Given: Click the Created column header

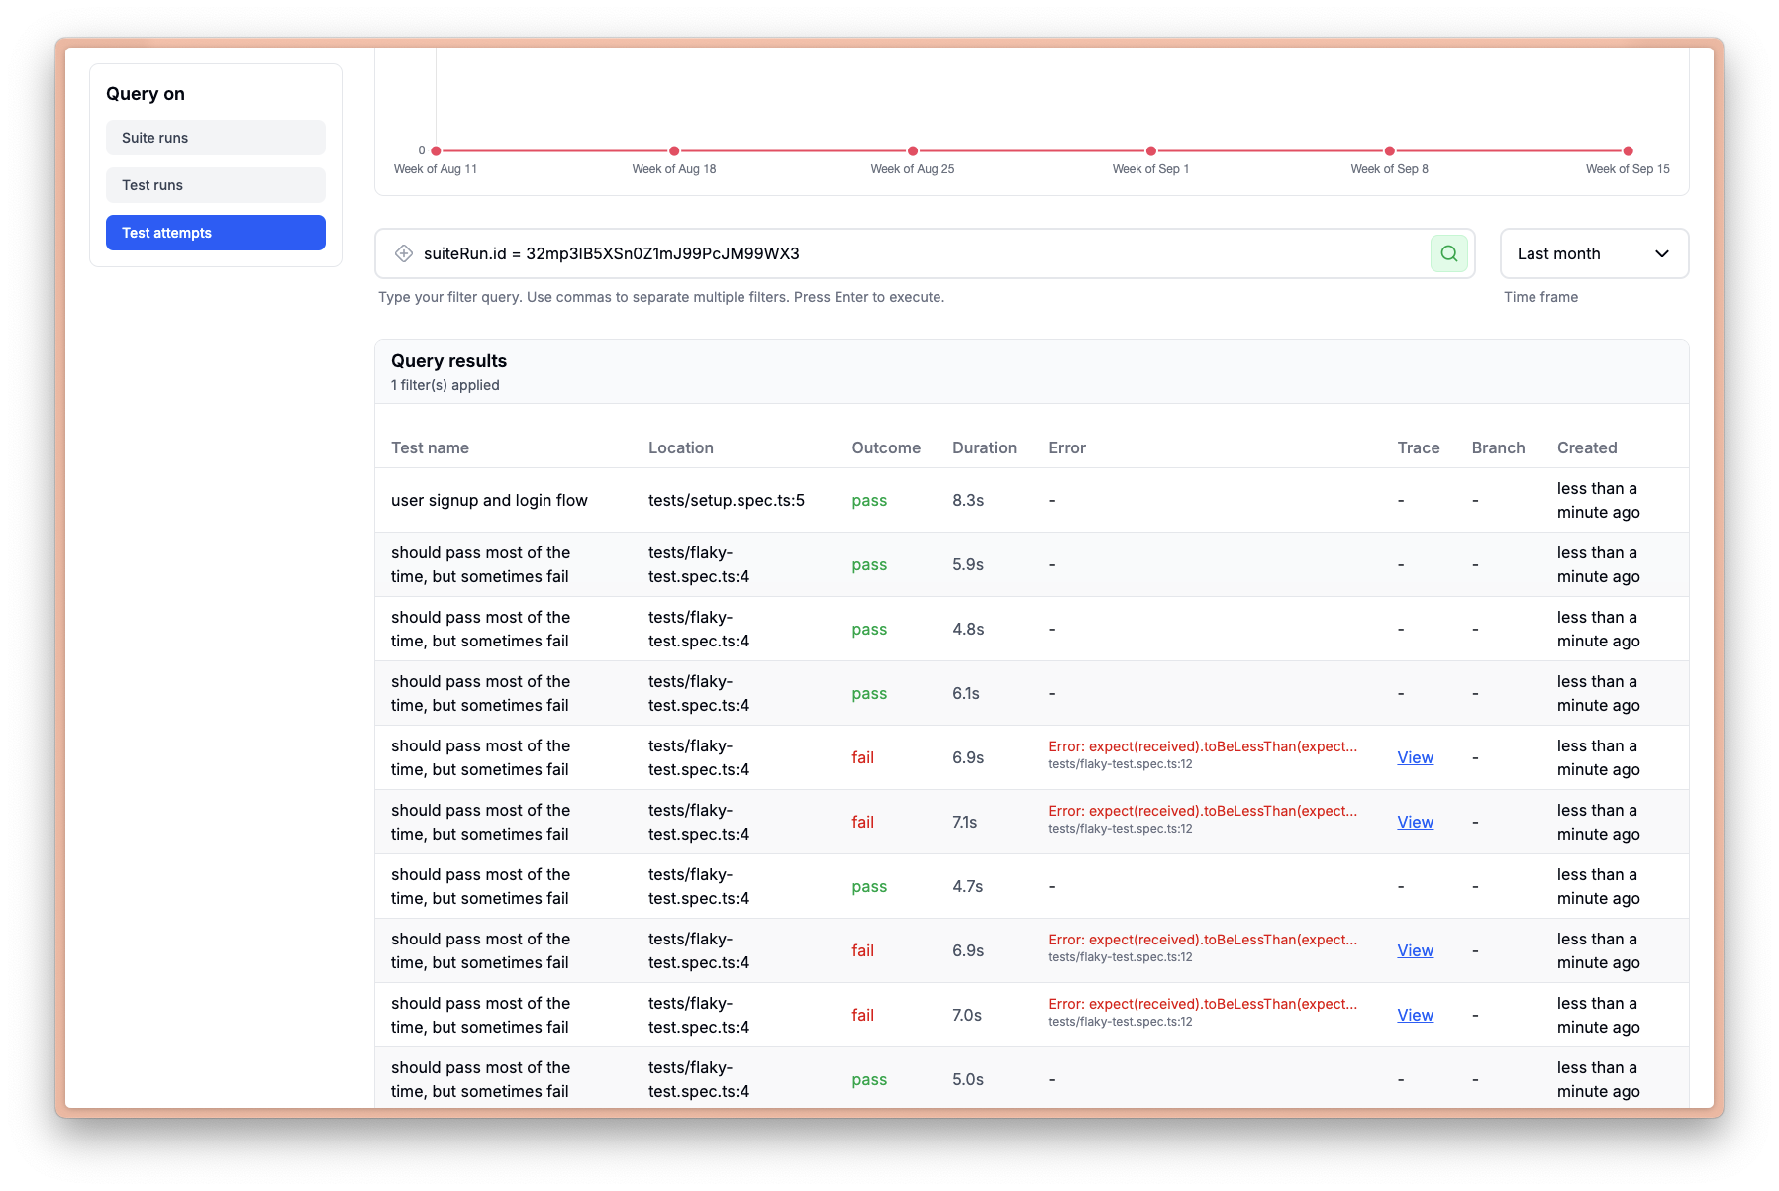Looking at the screenshot, I should tap(1586, 447).
